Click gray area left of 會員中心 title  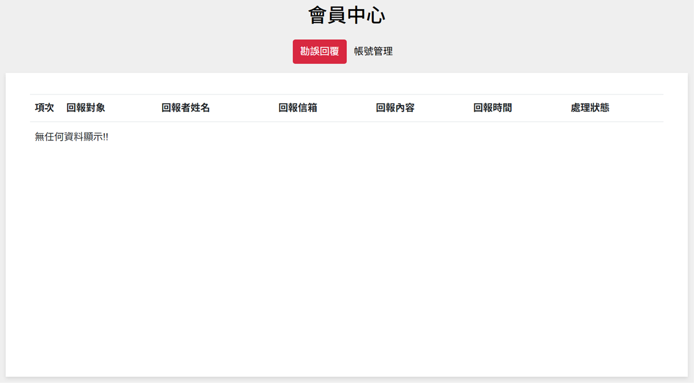163,16
